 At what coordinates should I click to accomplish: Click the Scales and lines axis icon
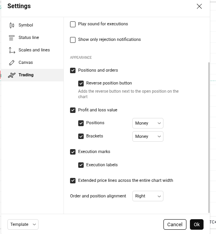pos(12,50)
